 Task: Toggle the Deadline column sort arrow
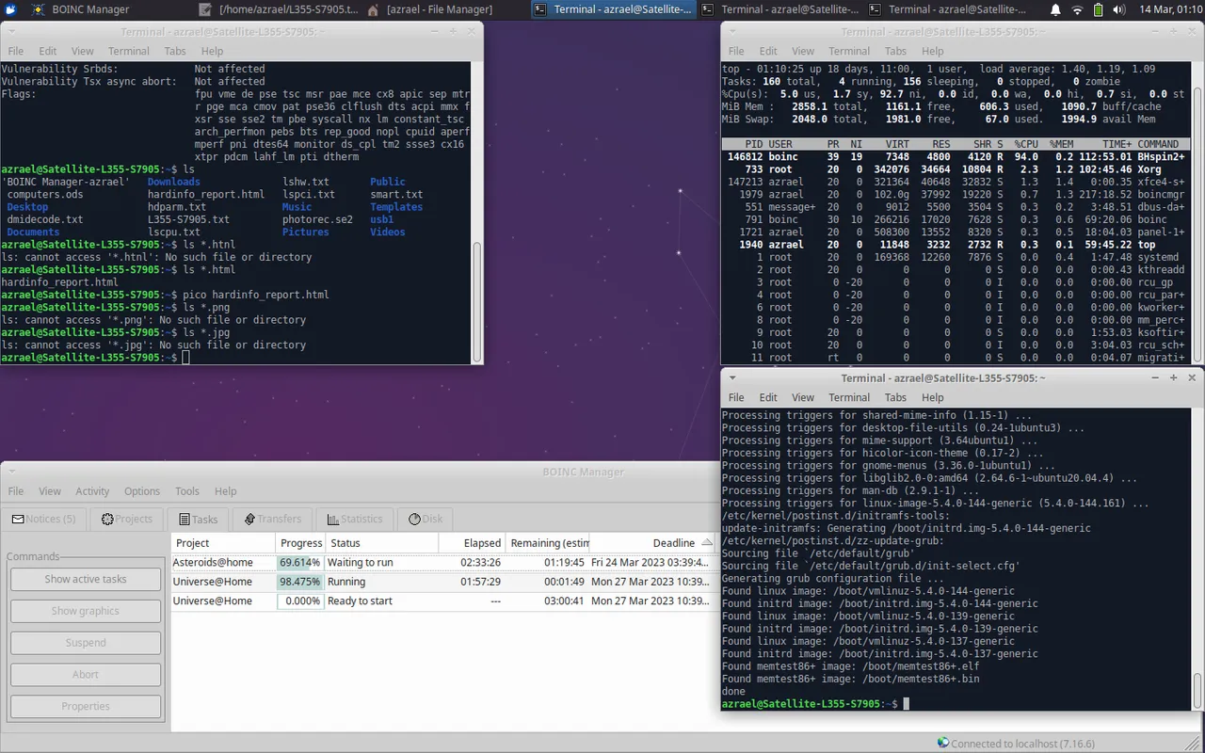707,543
